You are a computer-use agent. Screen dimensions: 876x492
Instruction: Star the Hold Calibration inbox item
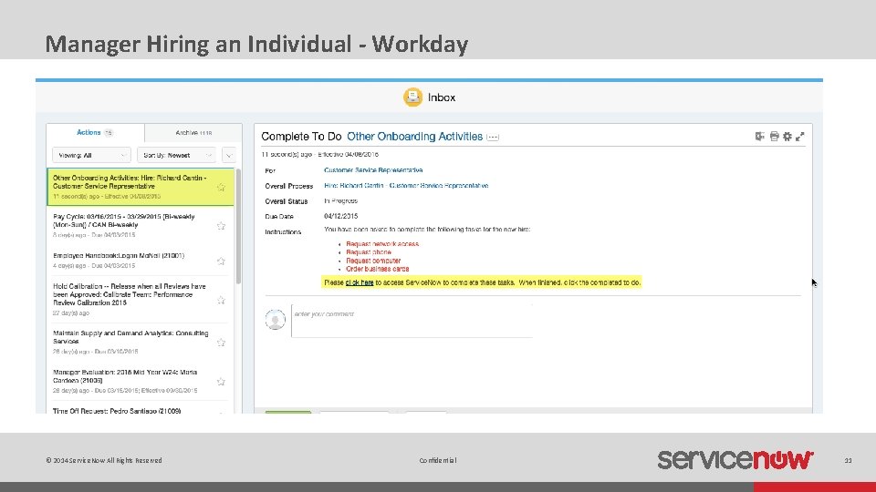point(221,300)
